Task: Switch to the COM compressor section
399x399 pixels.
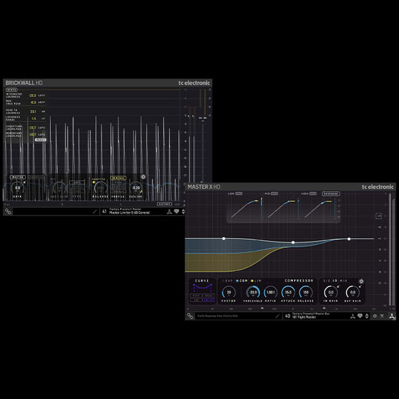Action: point(242,281)
